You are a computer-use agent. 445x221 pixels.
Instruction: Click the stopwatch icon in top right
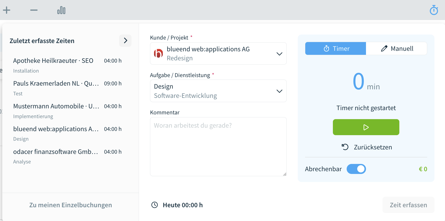click(x=434, y=10)
